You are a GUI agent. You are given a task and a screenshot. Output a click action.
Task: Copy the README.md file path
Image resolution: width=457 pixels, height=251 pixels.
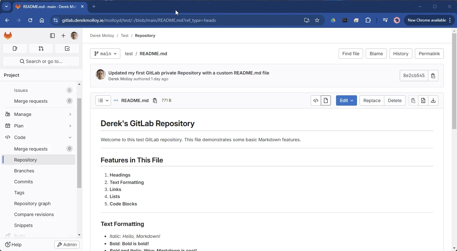155,100
